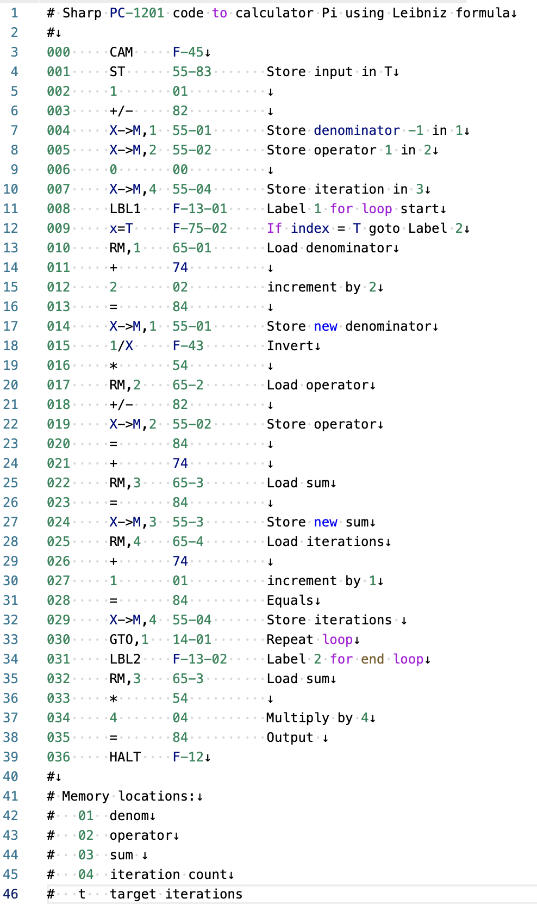Click 'LBL1' mnemonic on line 11
The width and height of the screenshot is (537, 917).
tap(125, 209)
